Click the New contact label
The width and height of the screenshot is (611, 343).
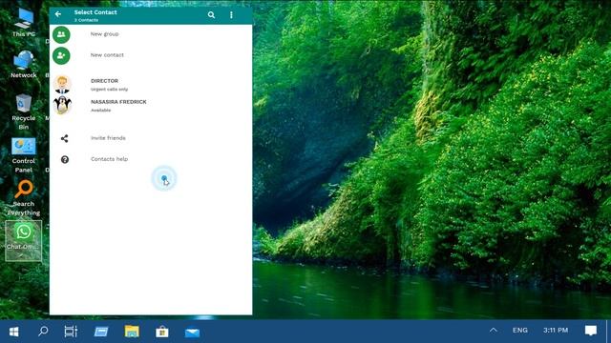tap(107, 55)
